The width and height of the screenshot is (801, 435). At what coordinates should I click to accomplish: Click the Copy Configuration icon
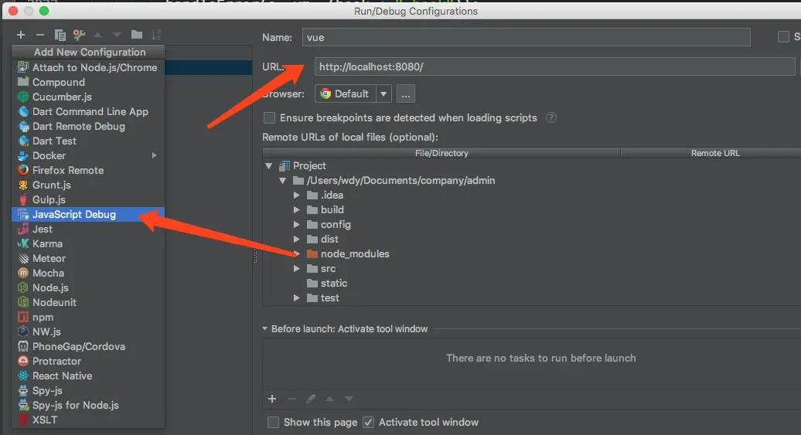coord(60,35)
